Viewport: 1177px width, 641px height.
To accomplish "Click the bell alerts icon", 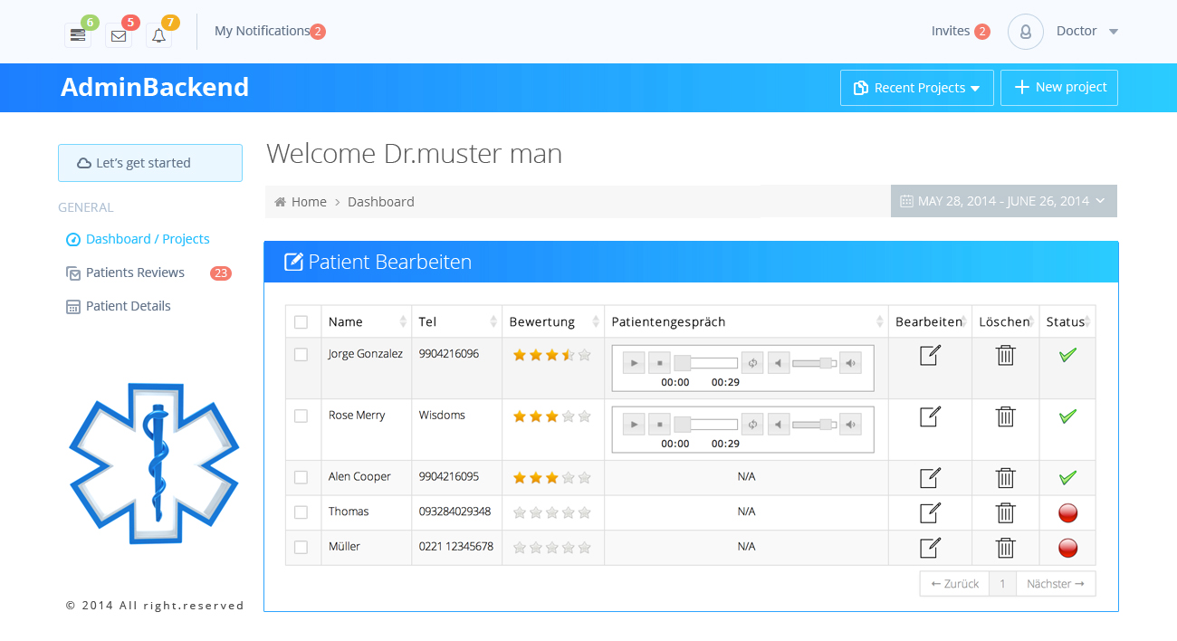I will tap(158, 35).
